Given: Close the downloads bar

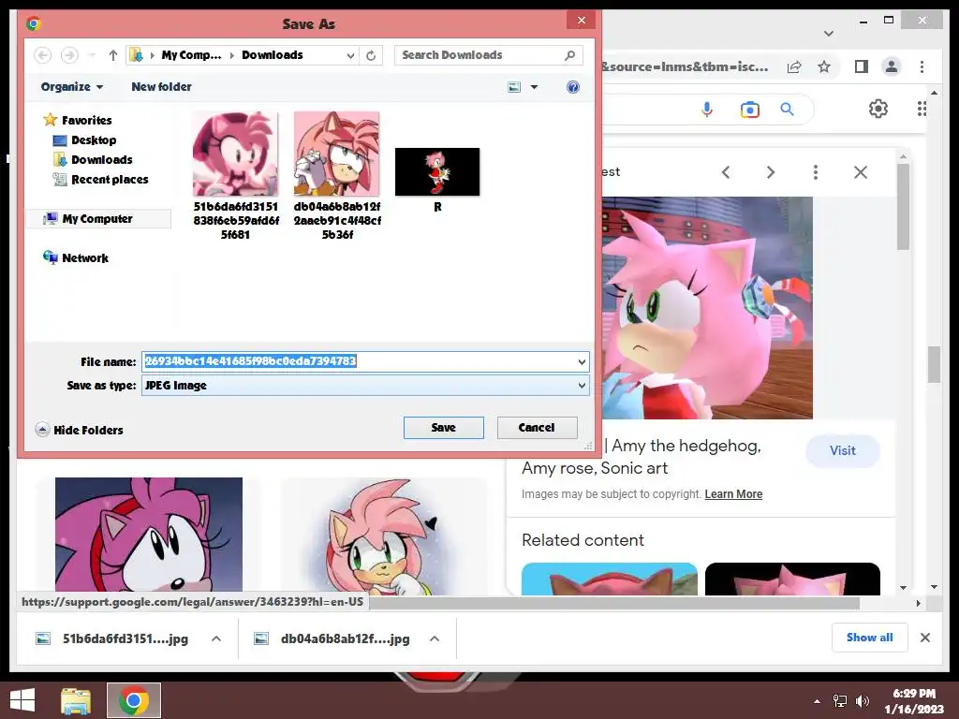Looking at the screenshot, I should (x=924, y=638).
